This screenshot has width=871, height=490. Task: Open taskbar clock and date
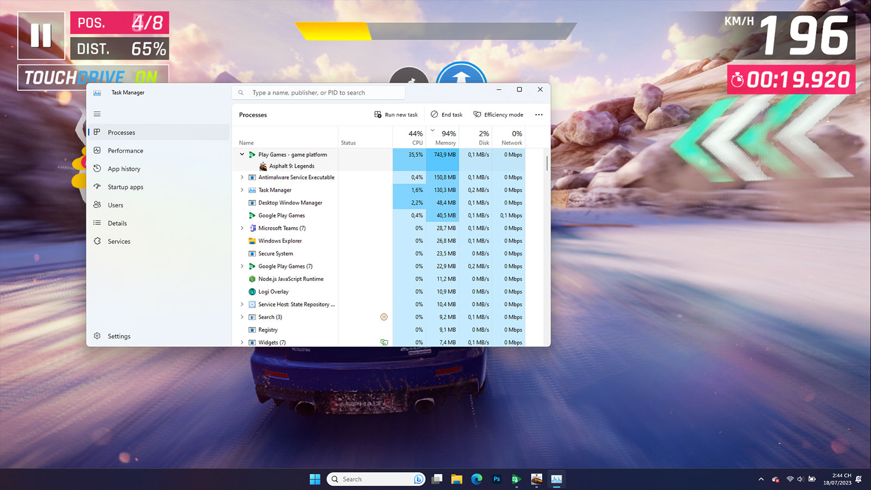pos(837,479)
